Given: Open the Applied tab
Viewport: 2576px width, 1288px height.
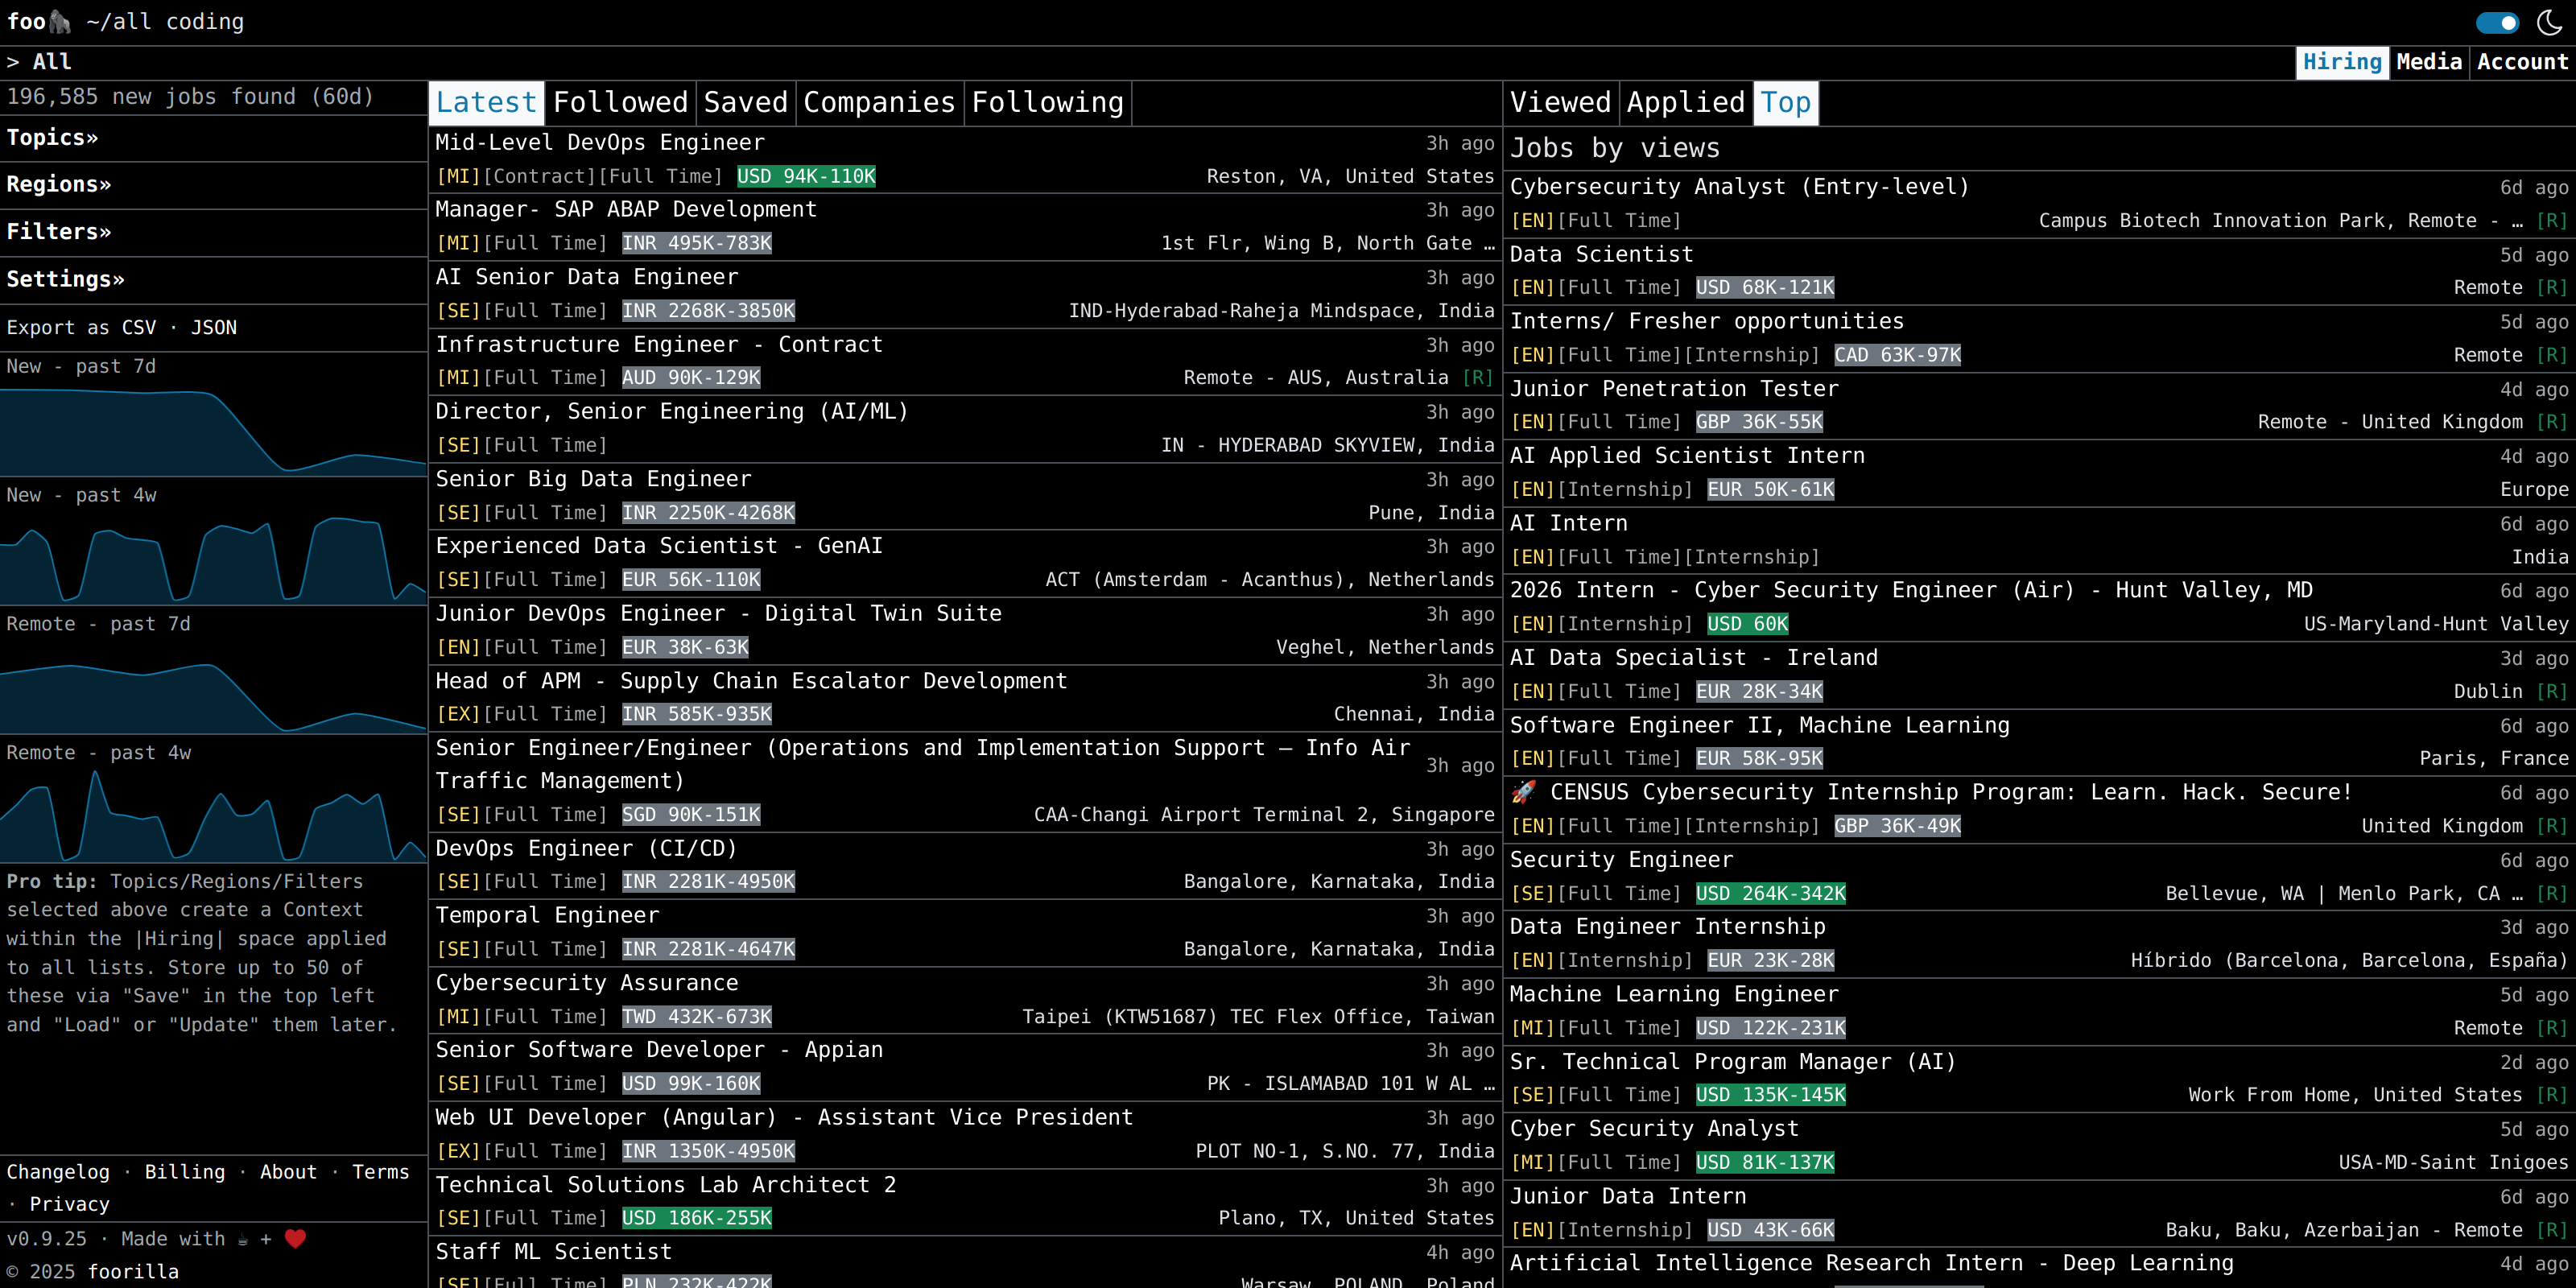Looking at the screenshot, I should (x=1685, y=102).
